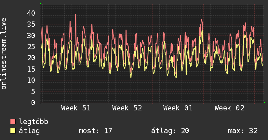Click the 25 y-axis tick label
The image size is (268, 140).
point(31,47)
